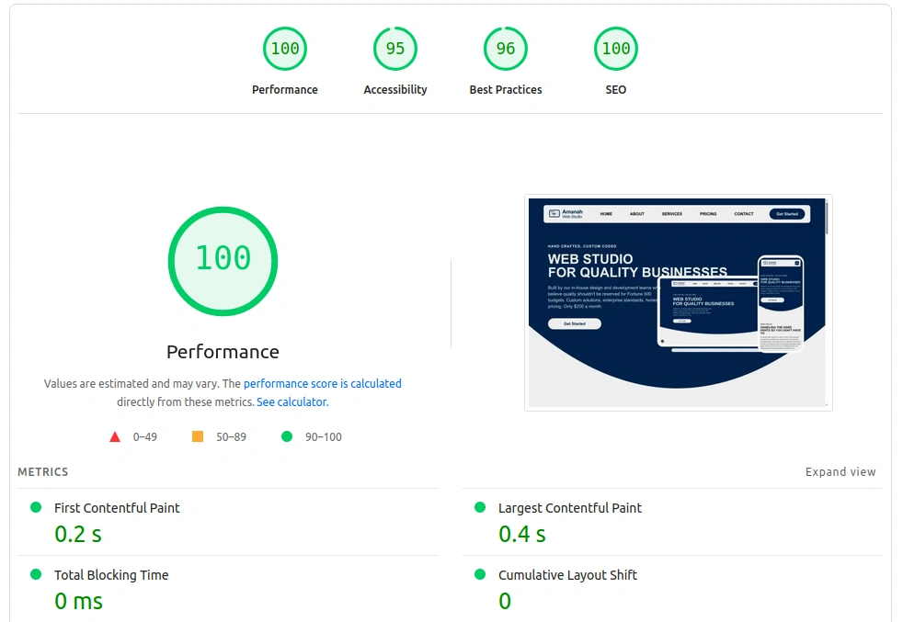Click the large Performance heading under gauge
The width and height of the screenshot is (903, 622).
(x=223, y=352)
